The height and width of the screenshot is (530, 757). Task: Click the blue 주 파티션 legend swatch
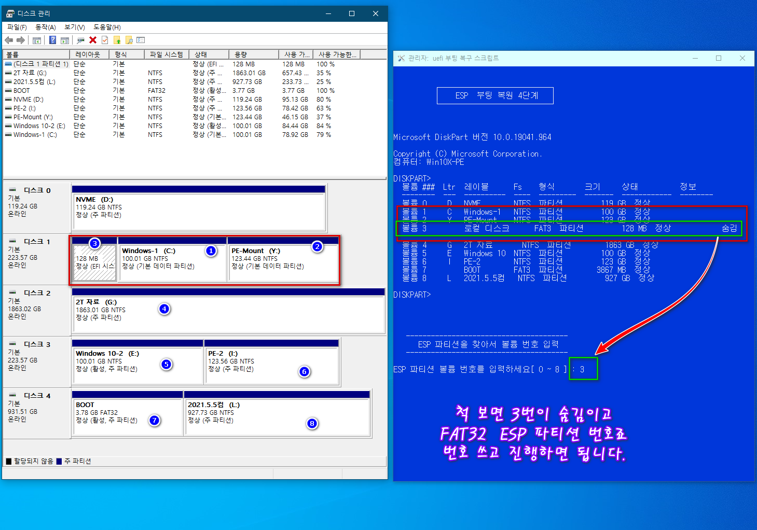(59, 461)
